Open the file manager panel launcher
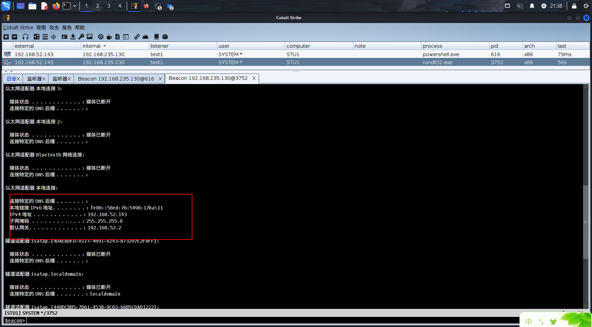Image resolution: width=592 pixels, height=327 pixels. pyautogui.click(x=32, y=6)
